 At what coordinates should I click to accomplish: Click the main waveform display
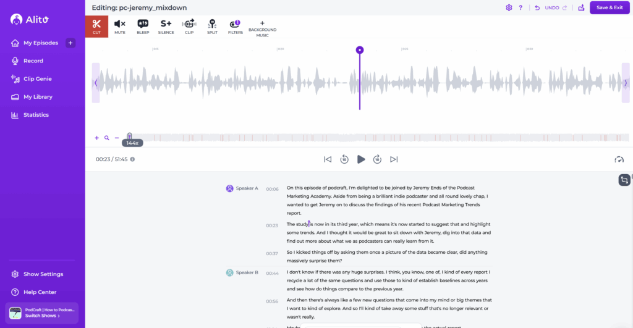360,83
